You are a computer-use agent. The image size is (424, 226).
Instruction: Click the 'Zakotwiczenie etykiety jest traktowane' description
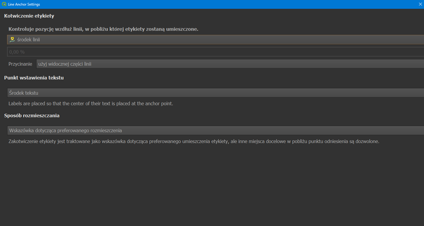(x=54, y=141)
